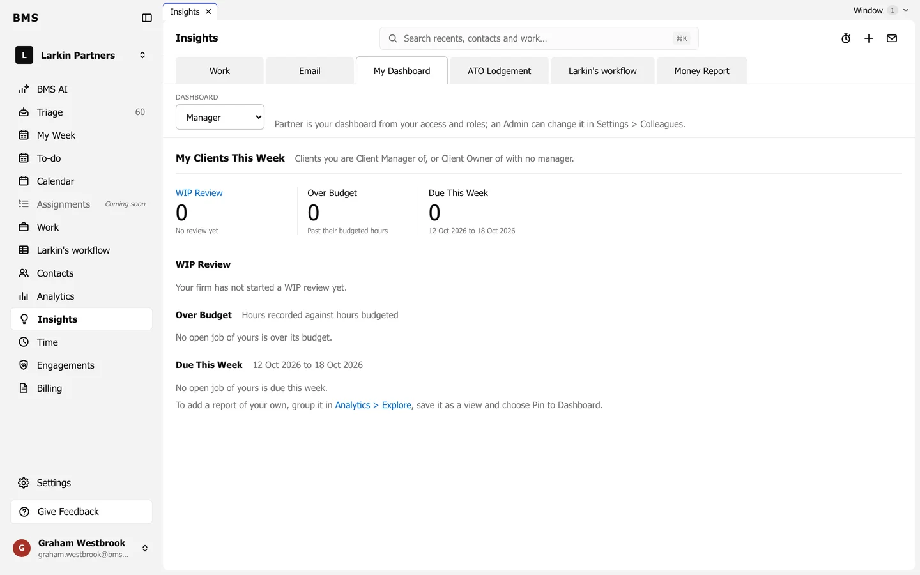920x575 pixels.
Task: Click the Give Feedback button
Action: click(81, 512)
